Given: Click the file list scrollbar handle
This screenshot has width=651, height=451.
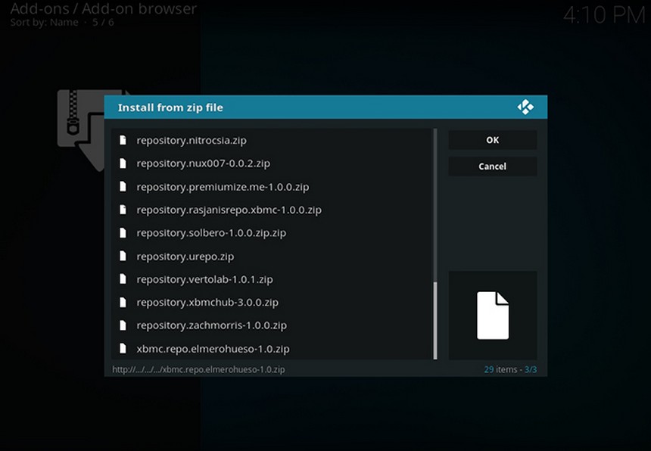Looking at the screenshot, I should (x=435, y=320).
